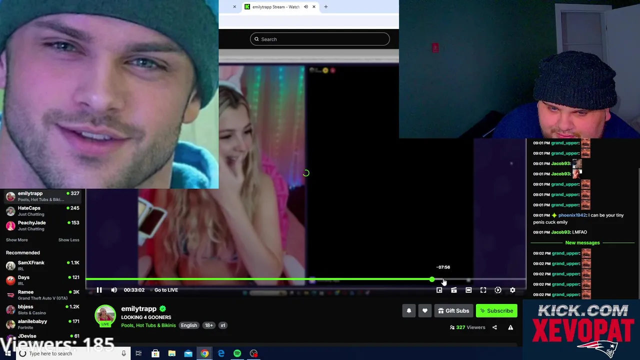Viewport: 640px width, 360px height.
Task: Click the 18+ tag
Action: 209,325
